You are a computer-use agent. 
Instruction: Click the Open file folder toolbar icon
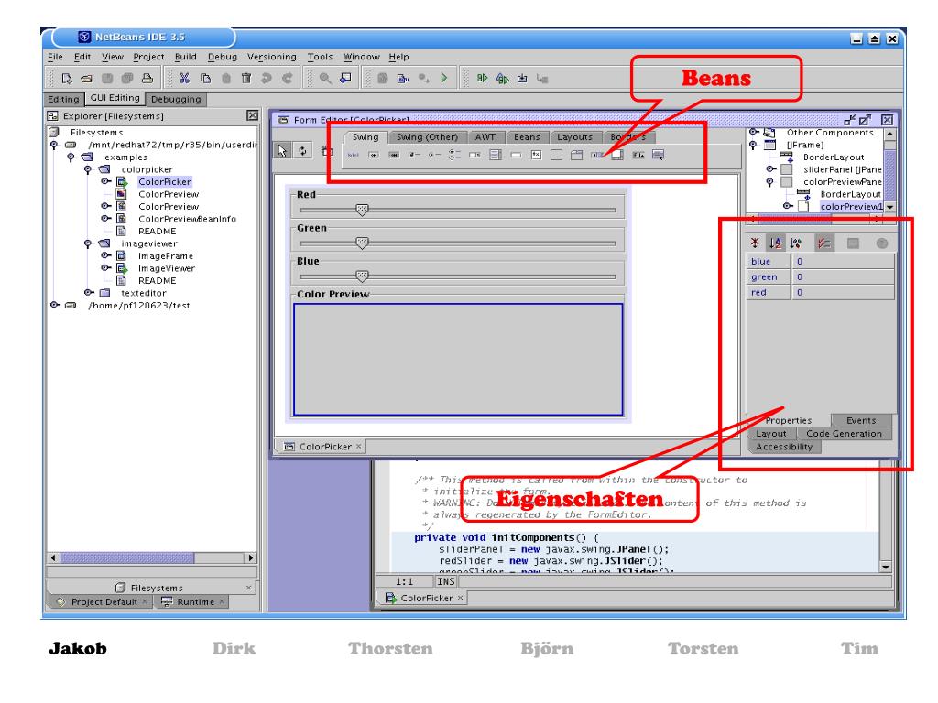point(87,79)
